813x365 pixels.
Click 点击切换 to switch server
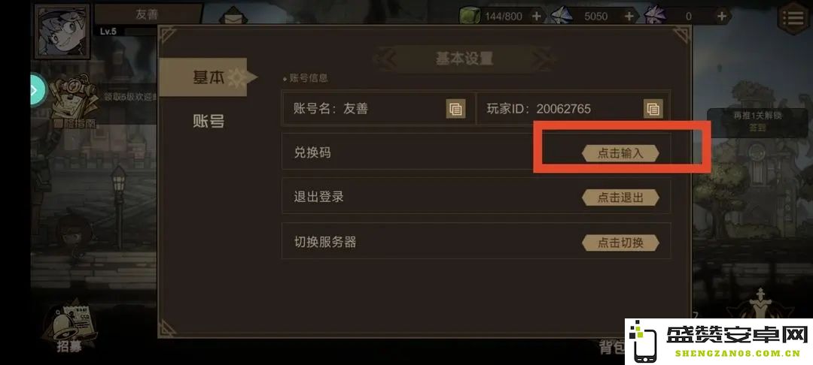pos(620,243)
